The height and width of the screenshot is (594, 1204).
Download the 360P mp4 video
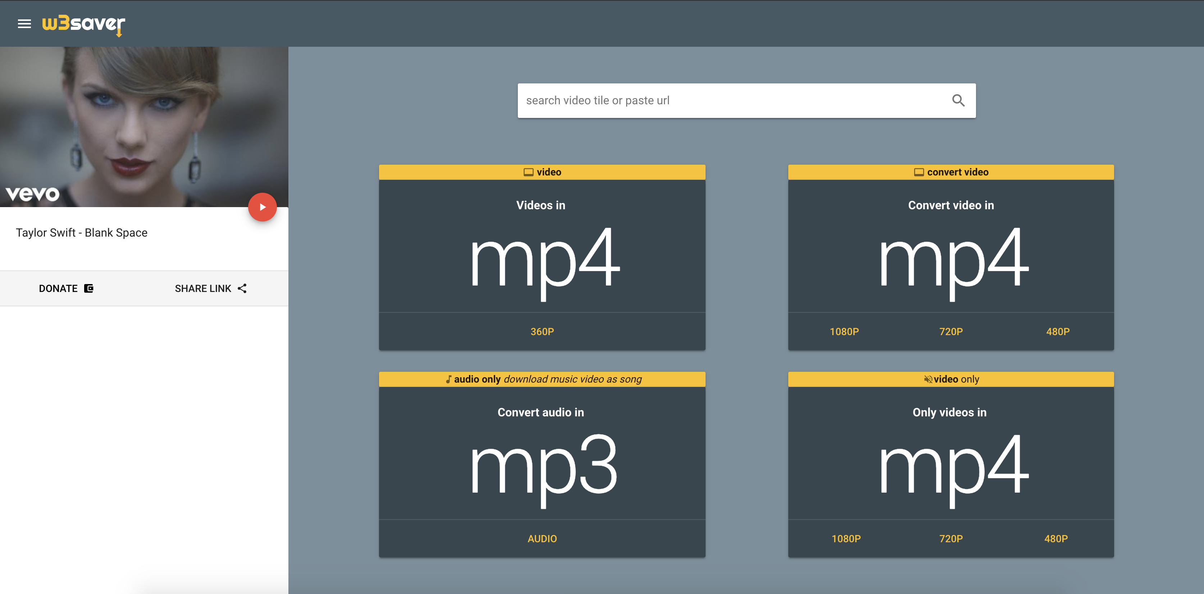pos(542,332)
